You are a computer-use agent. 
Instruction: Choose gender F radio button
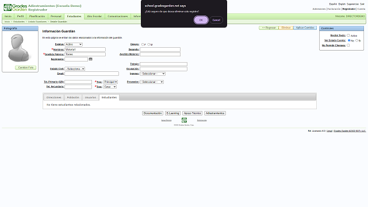pyautogui.click(x=143, y=44)
